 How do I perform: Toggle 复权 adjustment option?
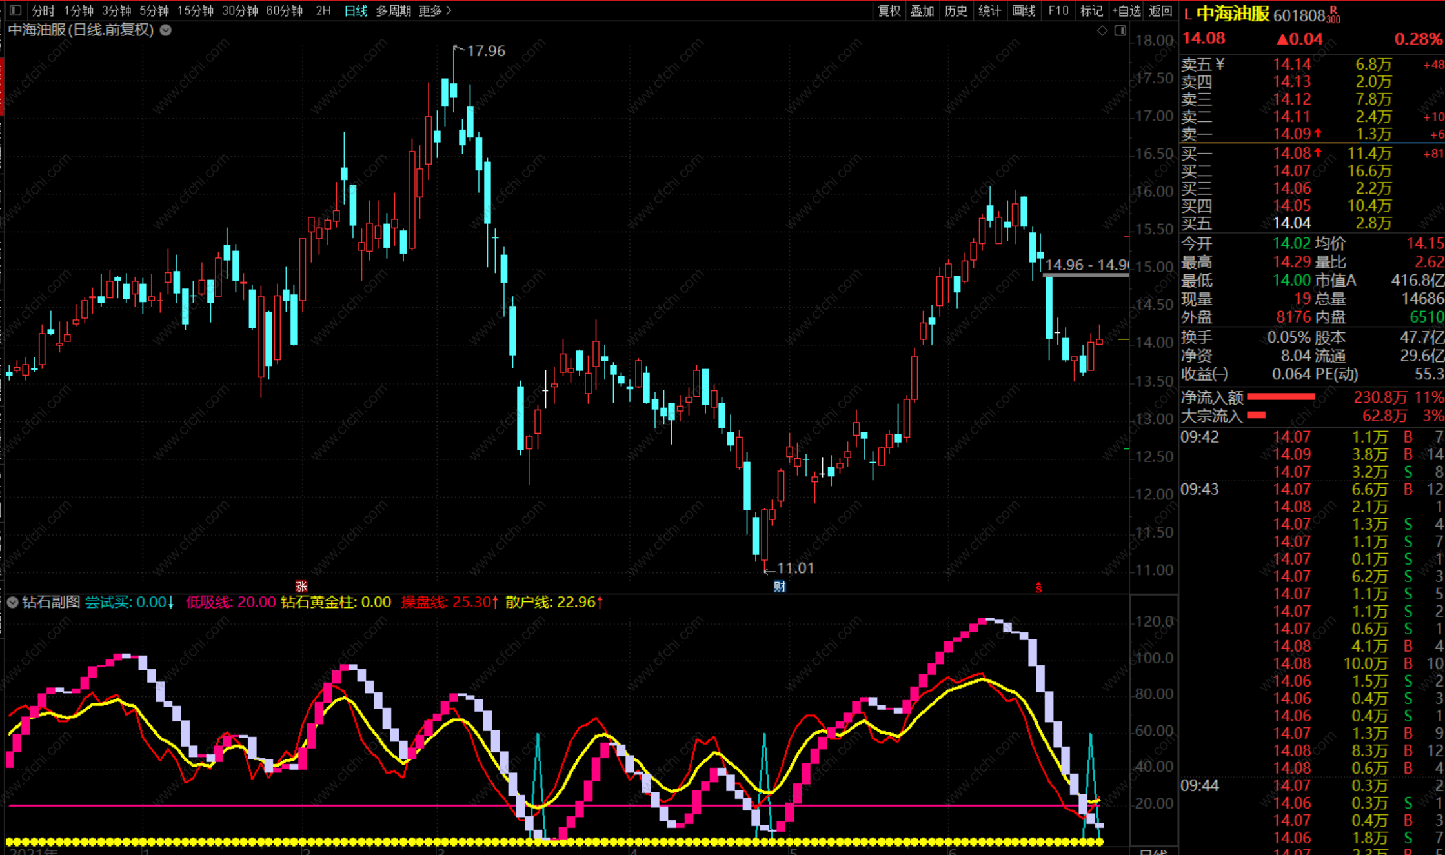[889, 10]
